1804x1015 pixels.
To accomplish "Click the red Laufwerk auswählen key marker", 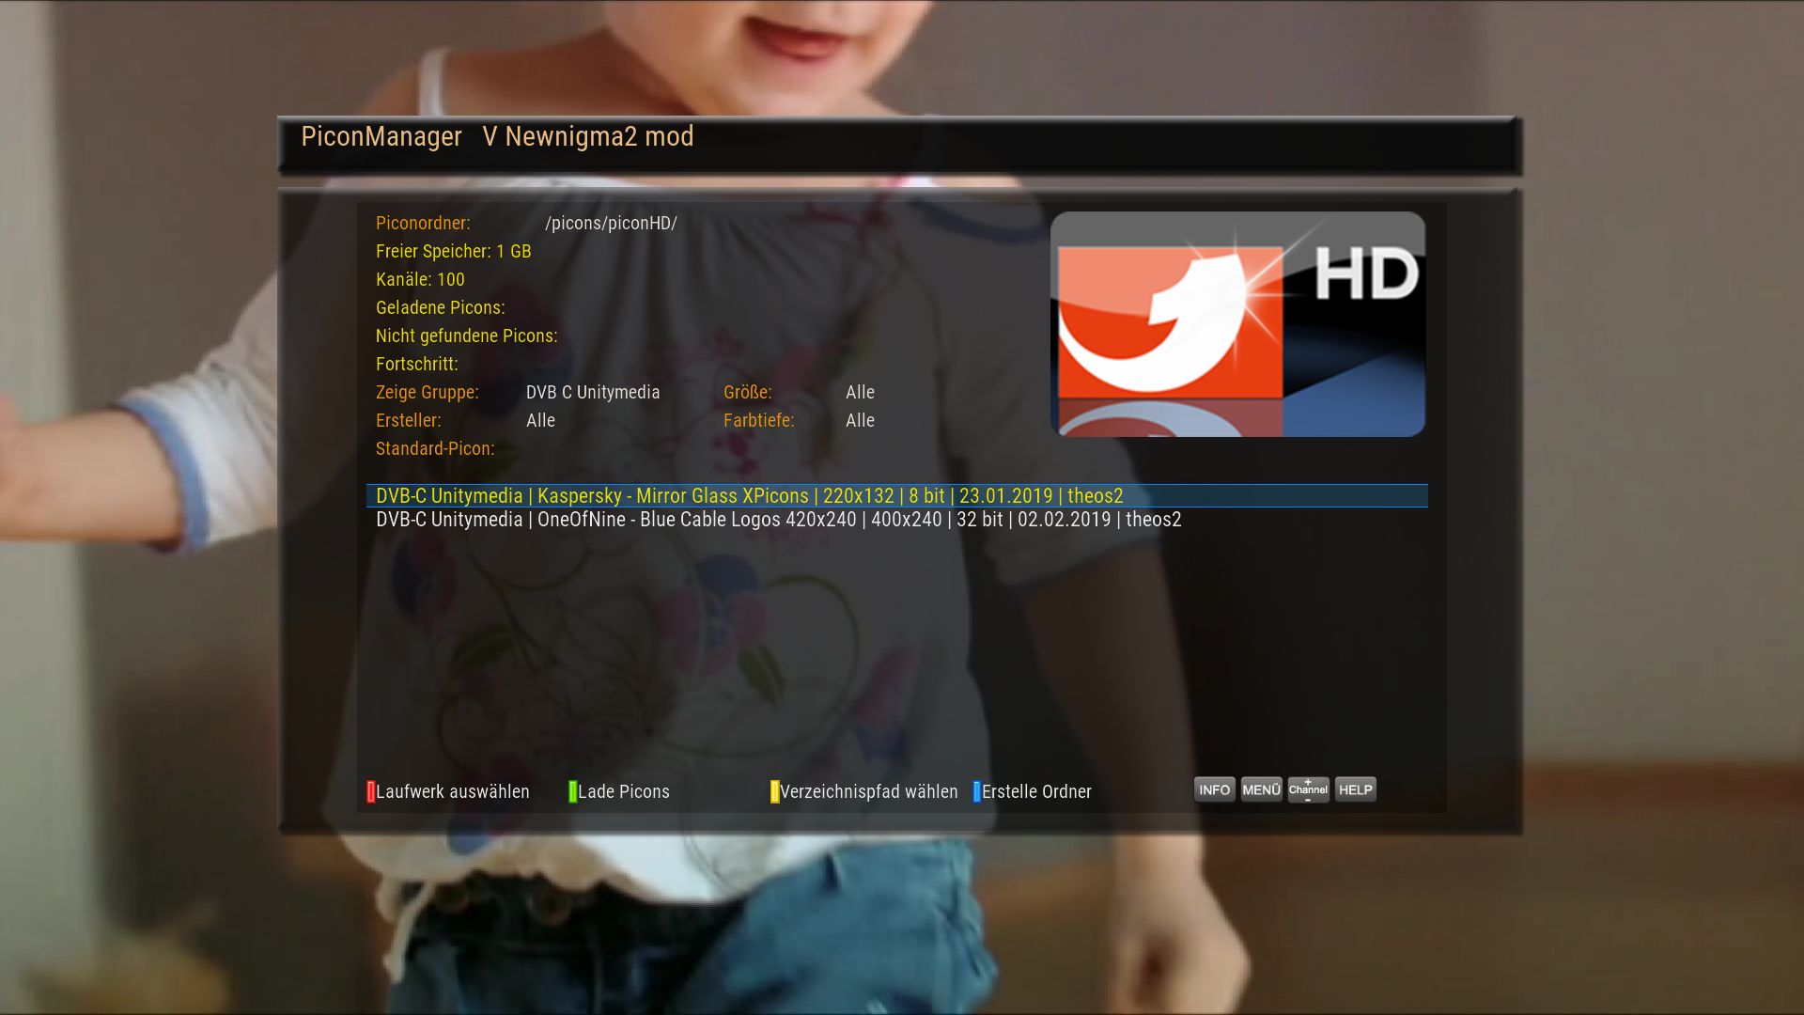I will pyautogui.click(x=370, y=791).
